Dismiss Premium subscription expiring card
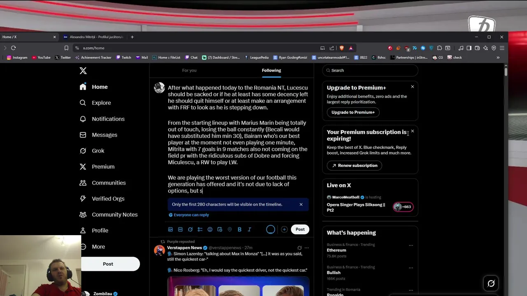 coord(412,131)
